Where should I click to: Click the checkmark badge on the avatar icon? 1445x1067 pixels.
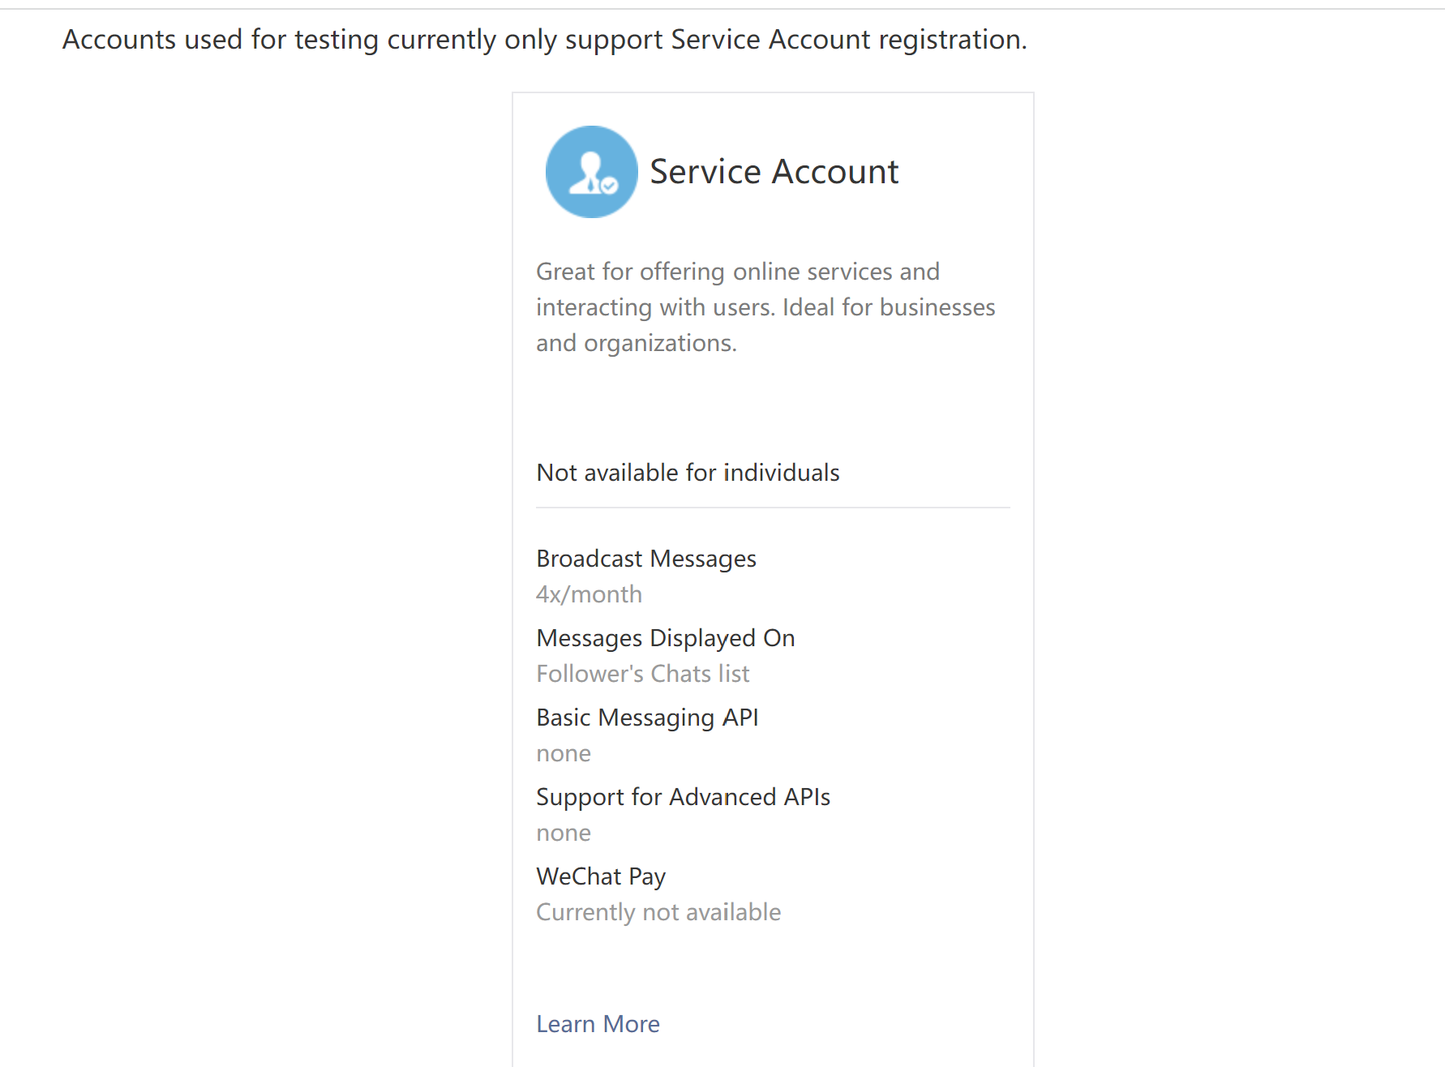pyautogui.click(x=609, y=186)
